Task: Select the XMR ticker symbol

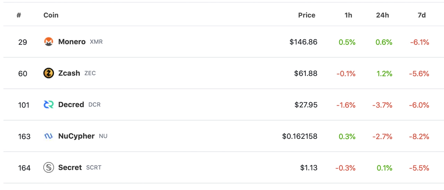Action: (x=96, y=42)
